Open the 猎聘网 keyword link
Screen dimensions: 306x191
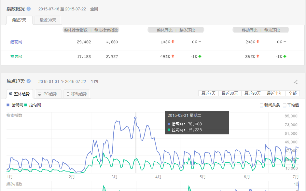(x=16, y=42)
